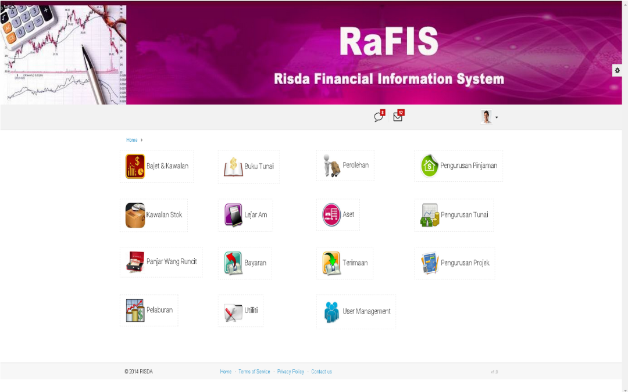Click the © 2014 RISDA footer text
This screenshot has height=392, width=628.
tap(138, 372)
